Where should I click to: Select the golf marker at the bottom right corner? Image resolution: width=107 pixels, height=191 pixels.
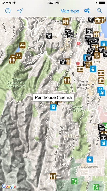pyautogui.click(x=96, y=187)
